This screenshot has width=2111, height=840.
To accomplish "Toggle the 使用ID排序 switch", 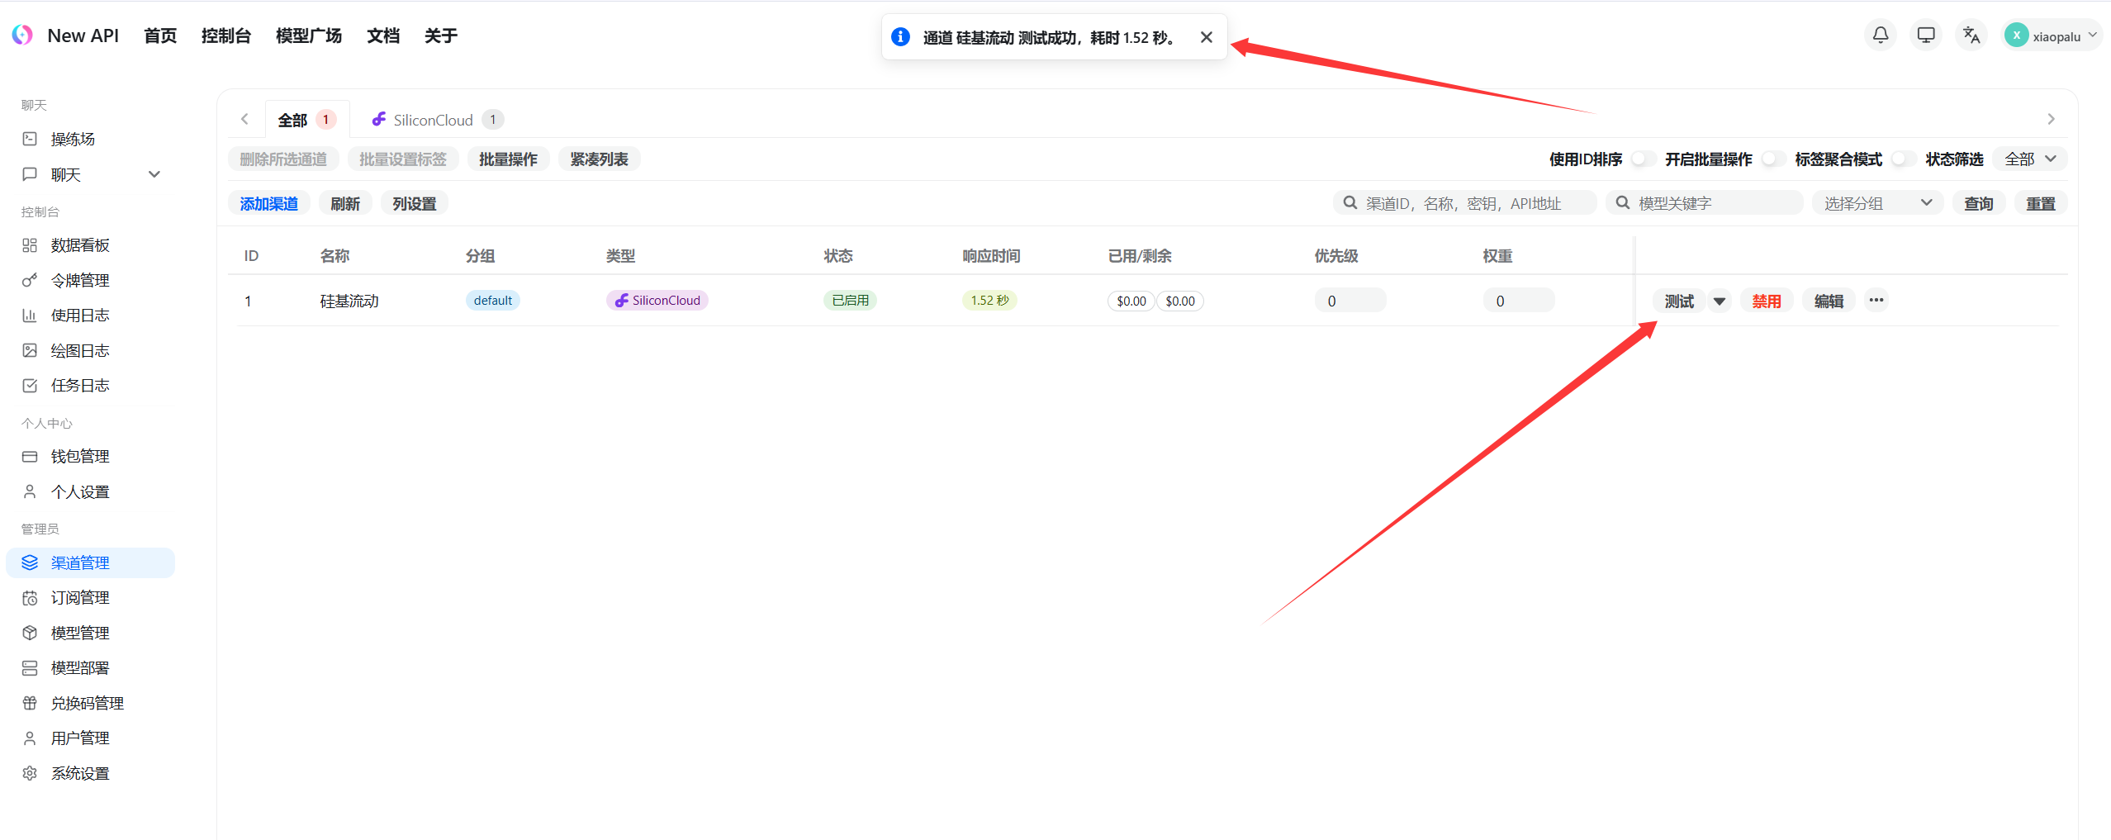I will pos(1642,159).
